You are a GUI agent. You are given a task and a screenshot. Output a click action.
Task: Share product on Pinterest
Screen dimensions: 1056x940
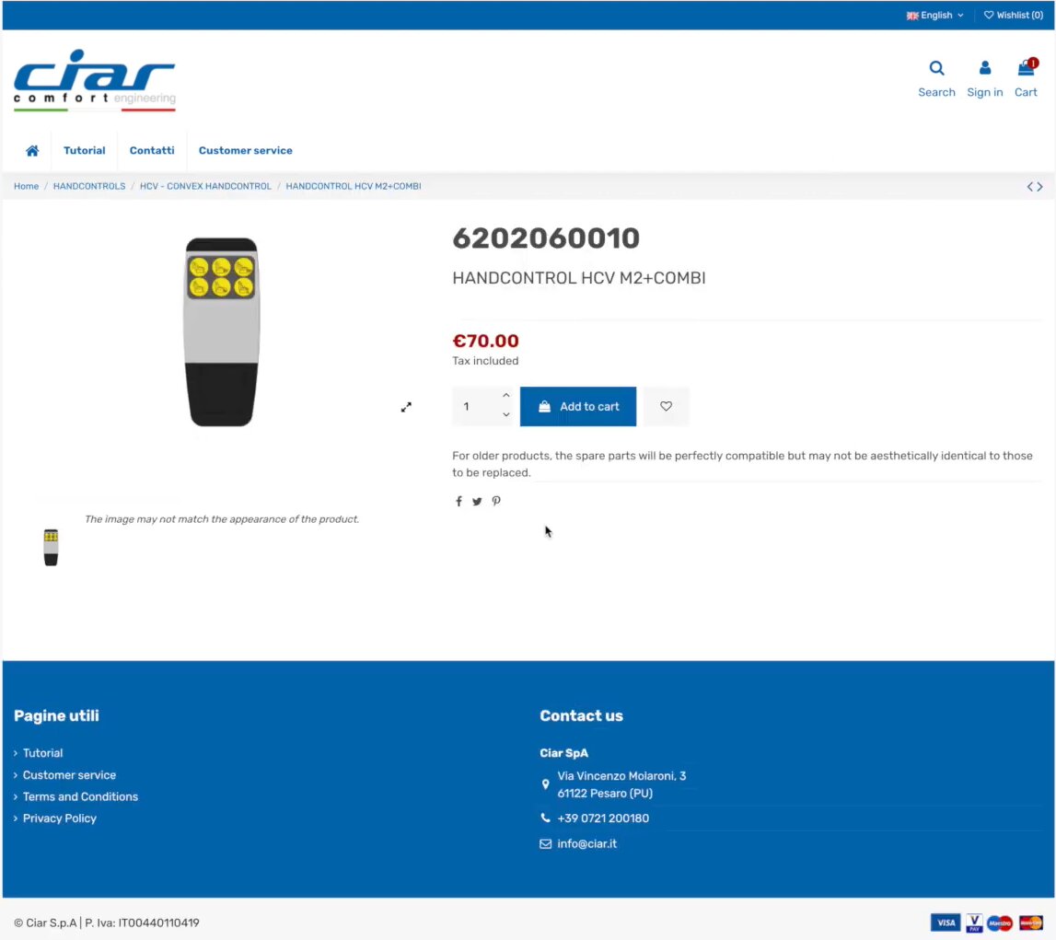(x=496, y=502)
